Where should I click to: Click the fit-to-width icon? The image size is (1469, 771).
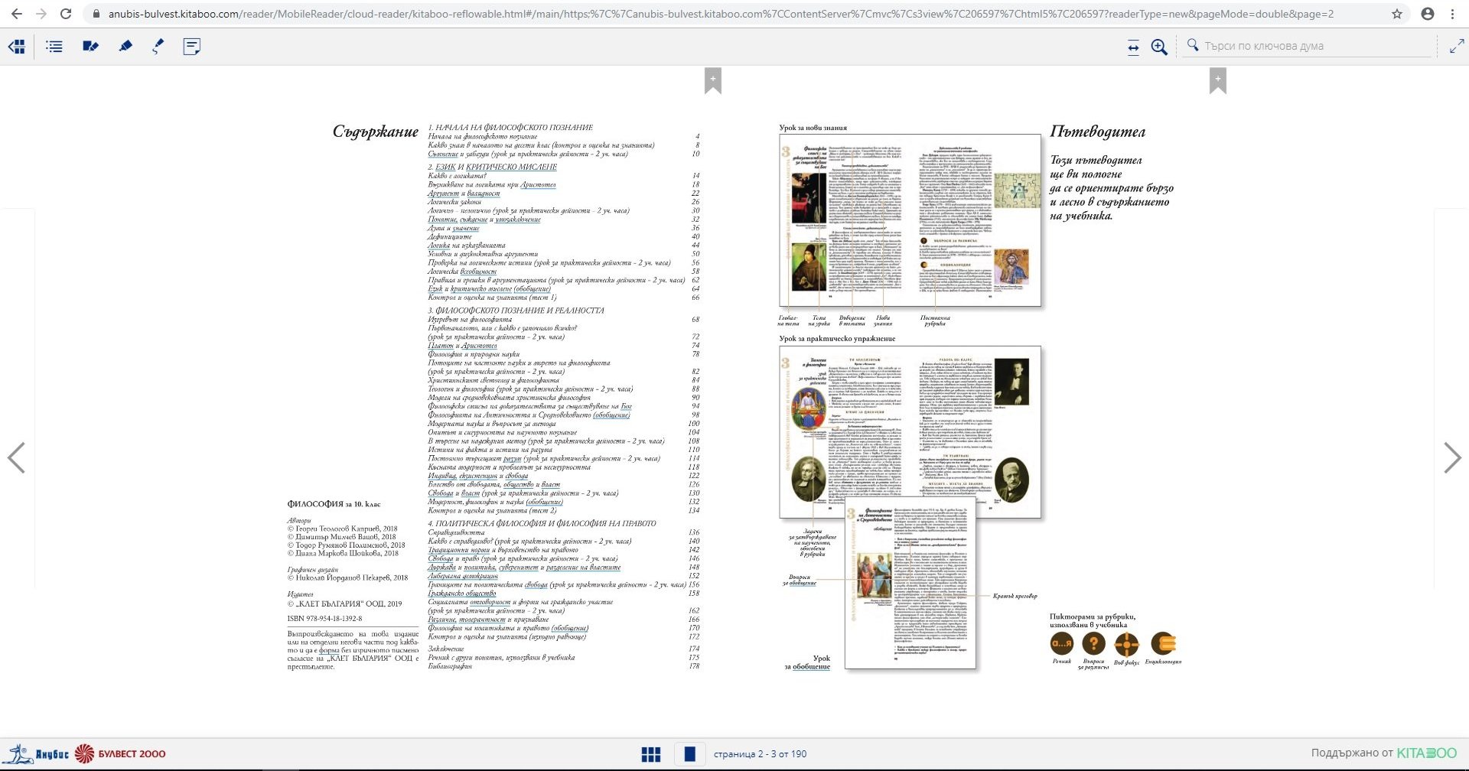point(1133,47)
